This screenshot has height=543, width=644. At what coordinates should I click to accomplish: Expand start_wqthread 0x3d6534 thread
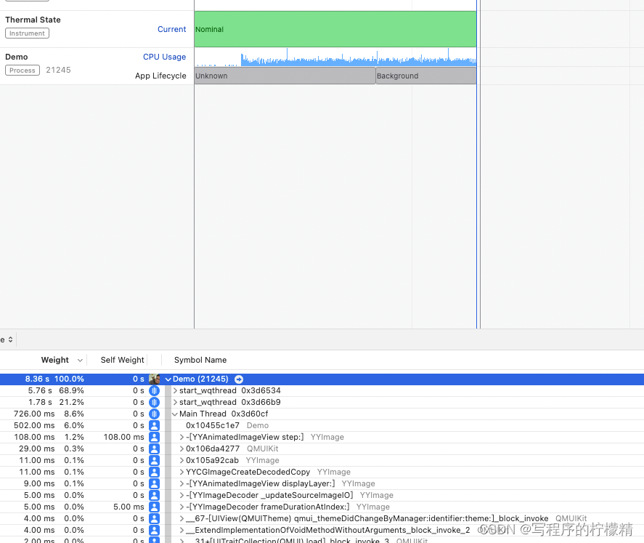175,390
